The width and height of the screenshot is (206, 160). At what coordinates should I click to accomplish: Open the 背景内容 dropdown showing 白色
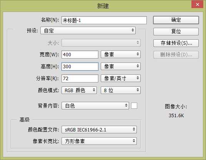95,106
